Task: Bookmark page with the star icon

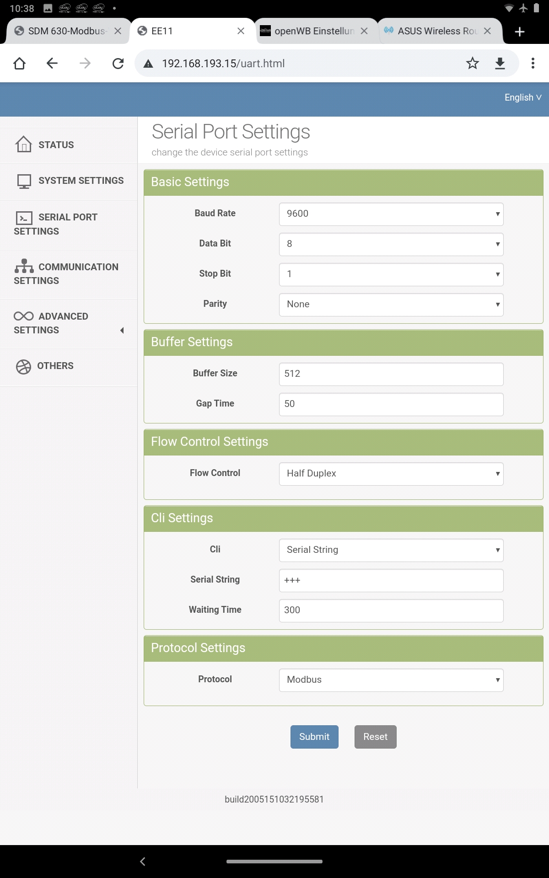Action: (x=472, y=63)
